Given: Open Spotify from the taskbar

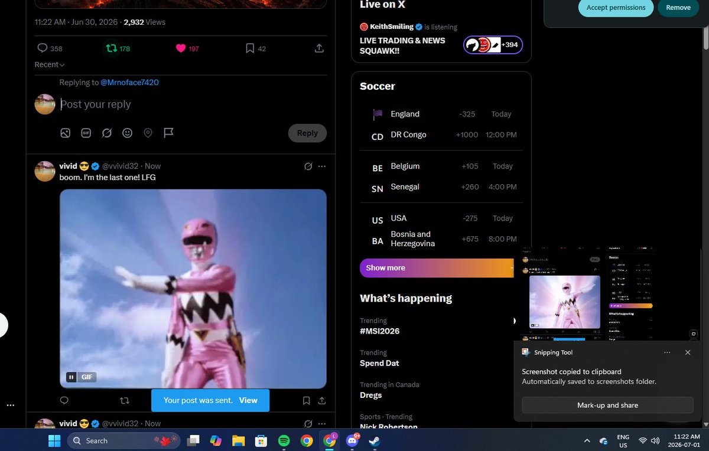Looking at the screenshot, I should tap(284, 441).
